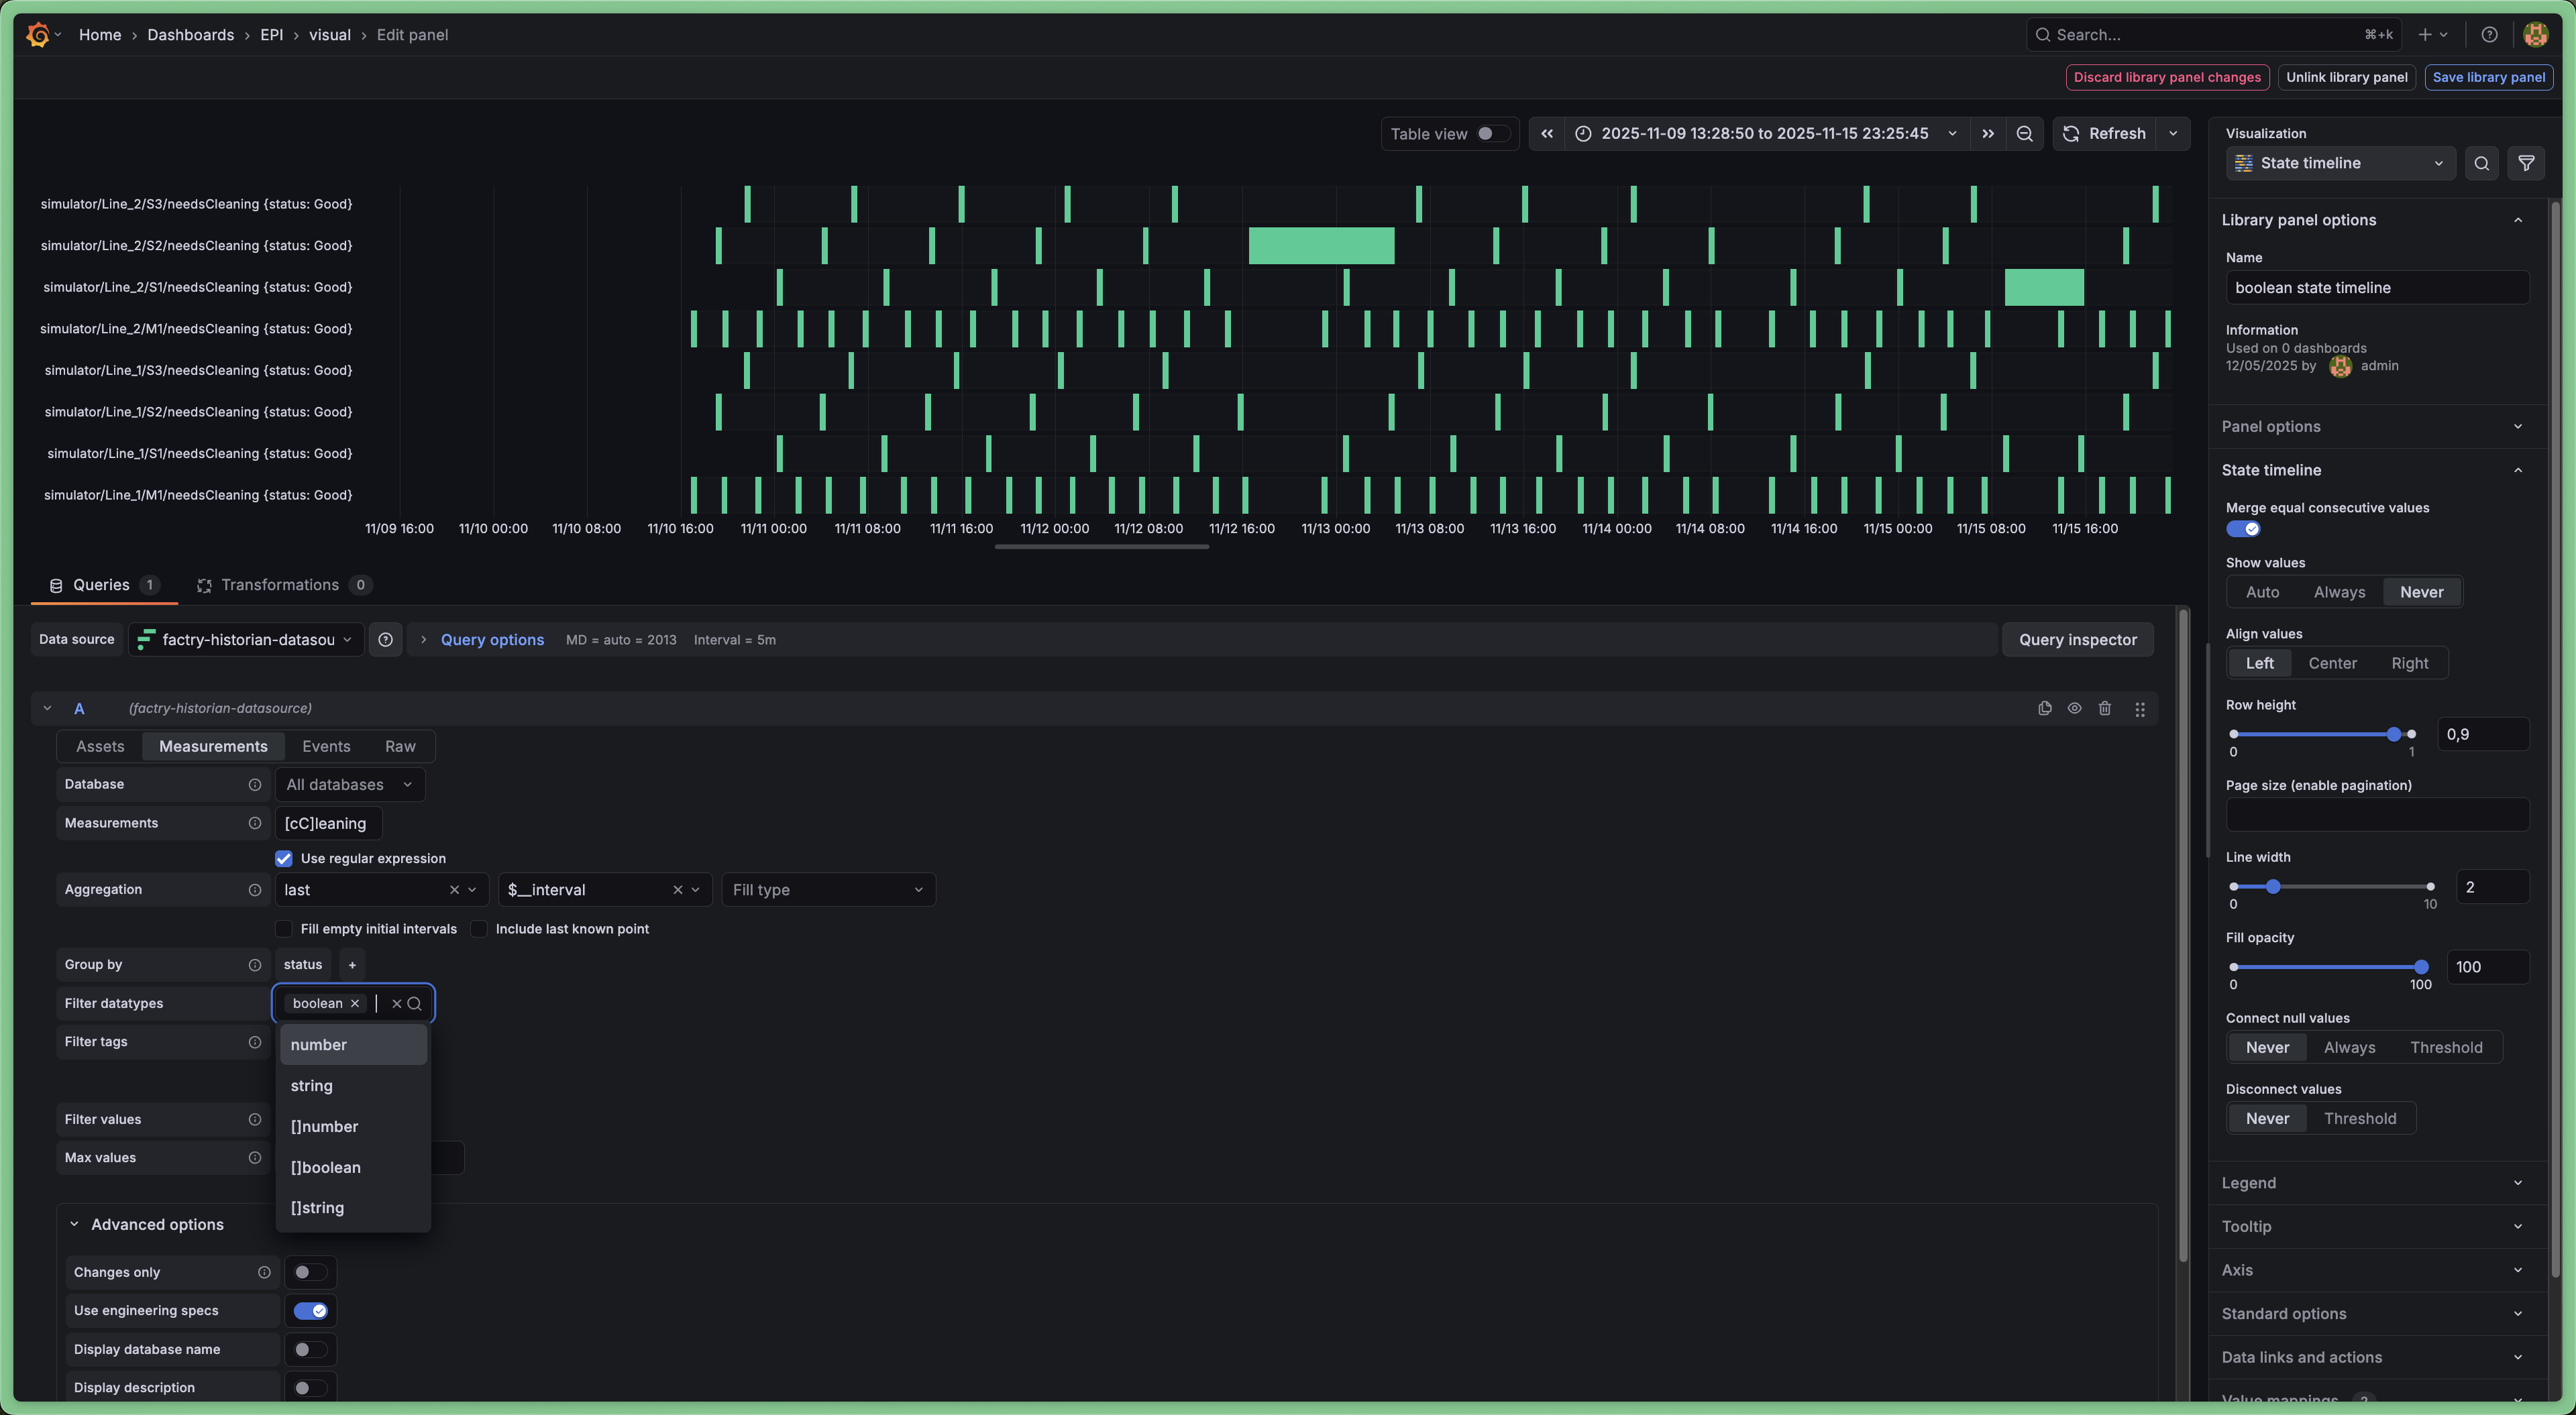The image size is (2576, 1415).
Task: Open the Query inspector
Action: (2077, 640)
